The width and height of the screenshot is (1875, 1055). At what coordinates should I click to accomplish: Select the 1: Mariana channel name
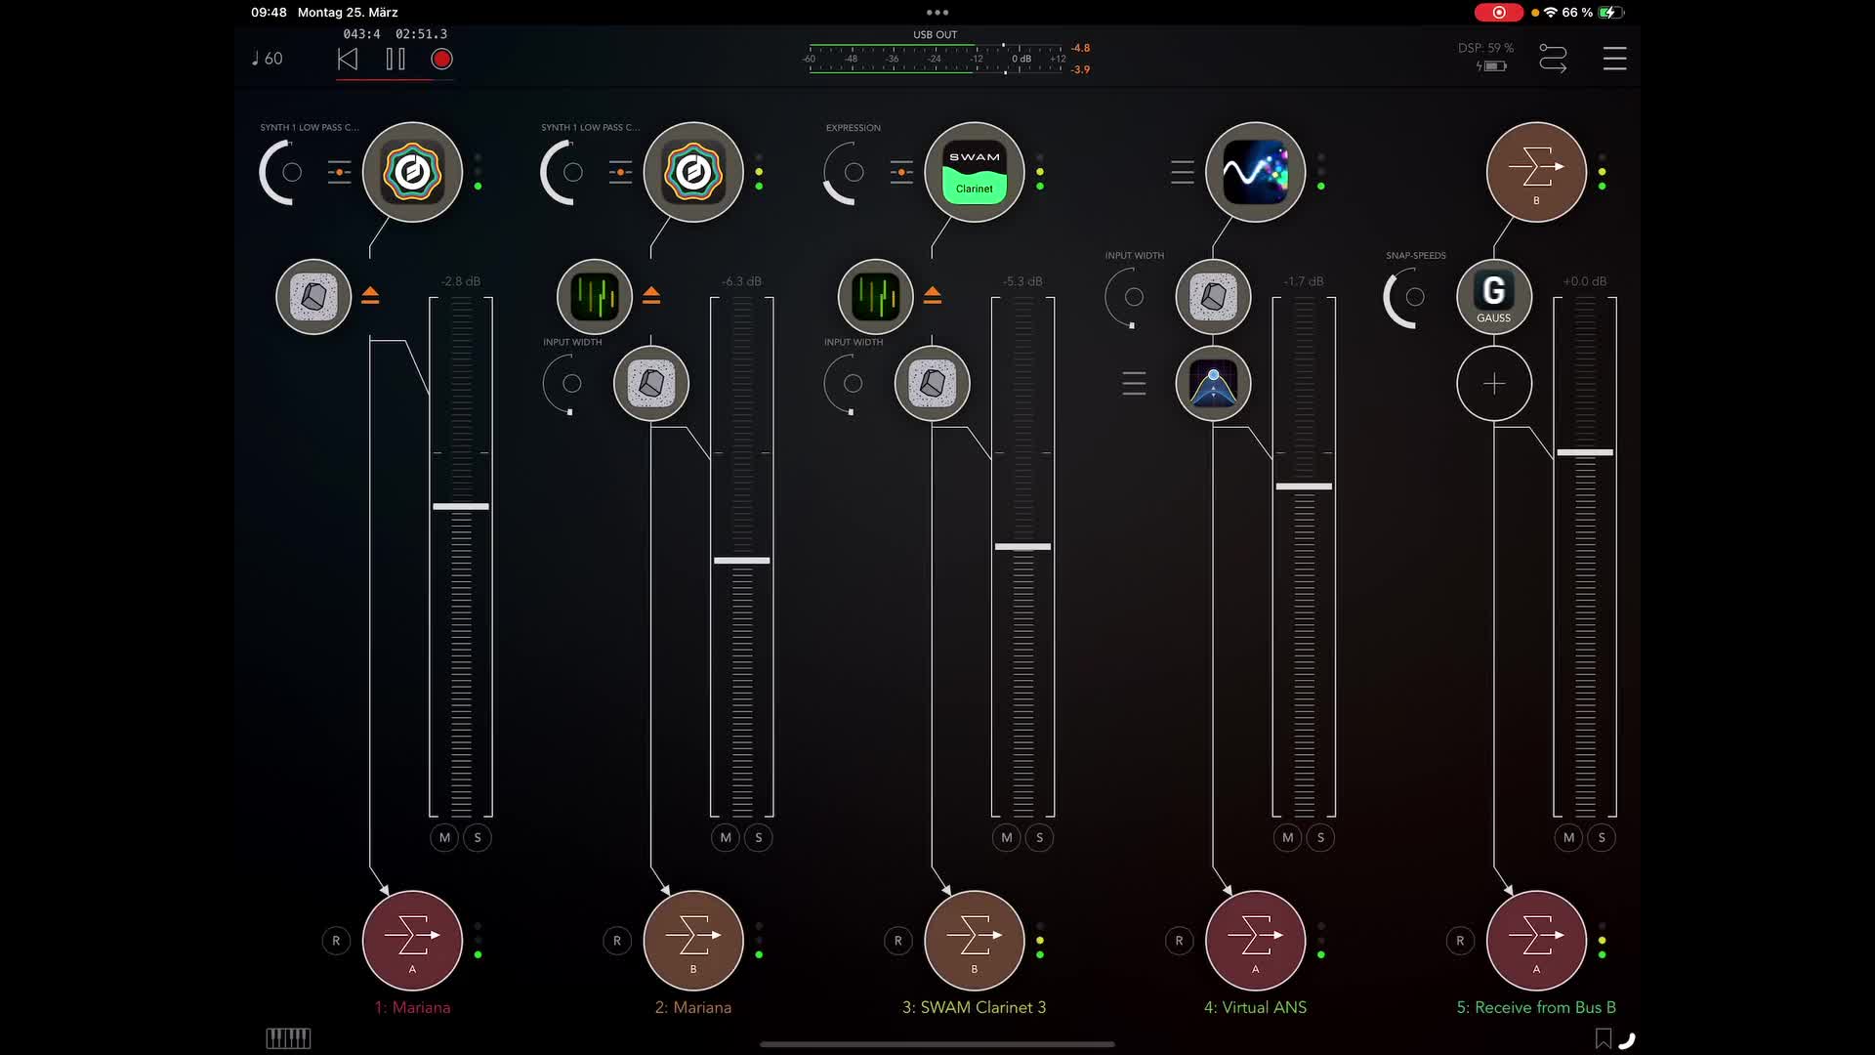click(412, 1007)
